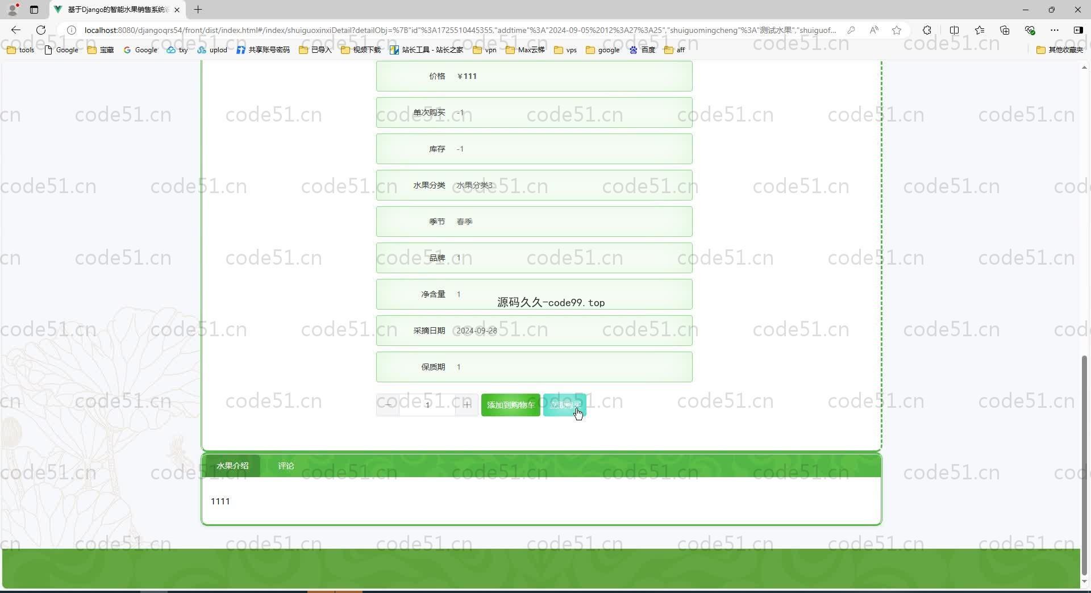Expand the 其他收藏夹 folder

click(x=1060, y=50)
